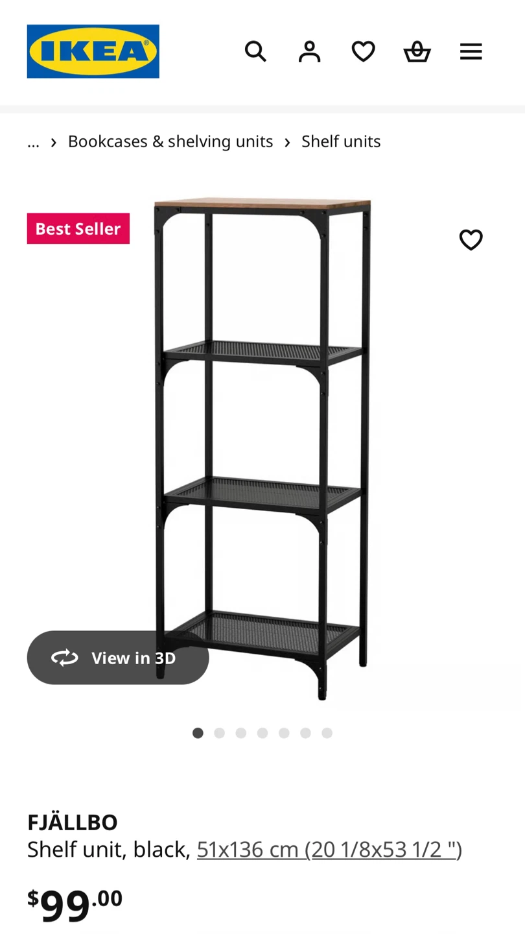This screenshot has width=525, height=934.
Task: Jump to the last carousel dot
Action: pos(327,733)
